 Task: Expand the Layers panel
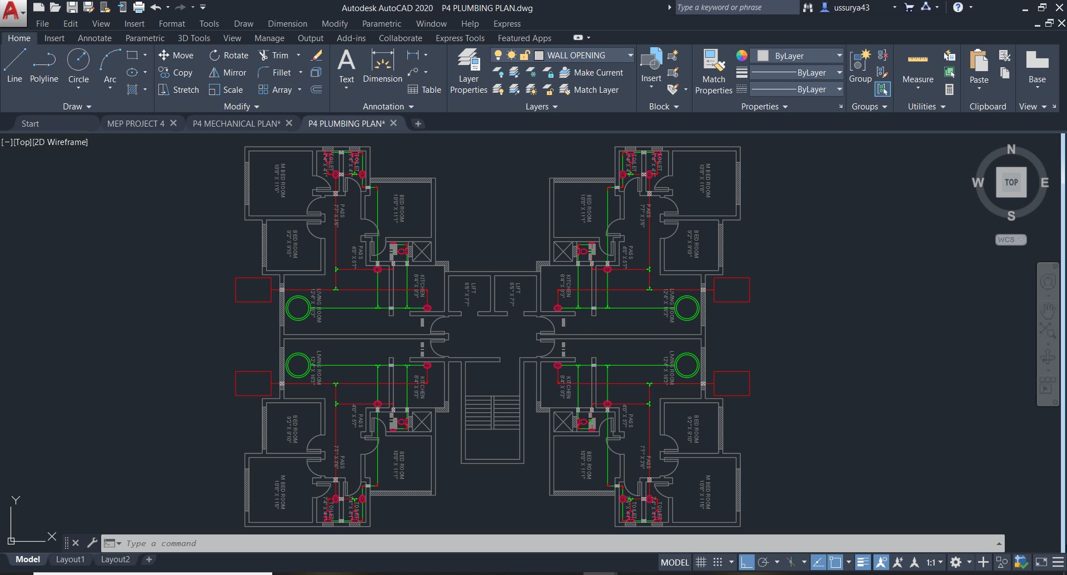[x=542, y=107]
